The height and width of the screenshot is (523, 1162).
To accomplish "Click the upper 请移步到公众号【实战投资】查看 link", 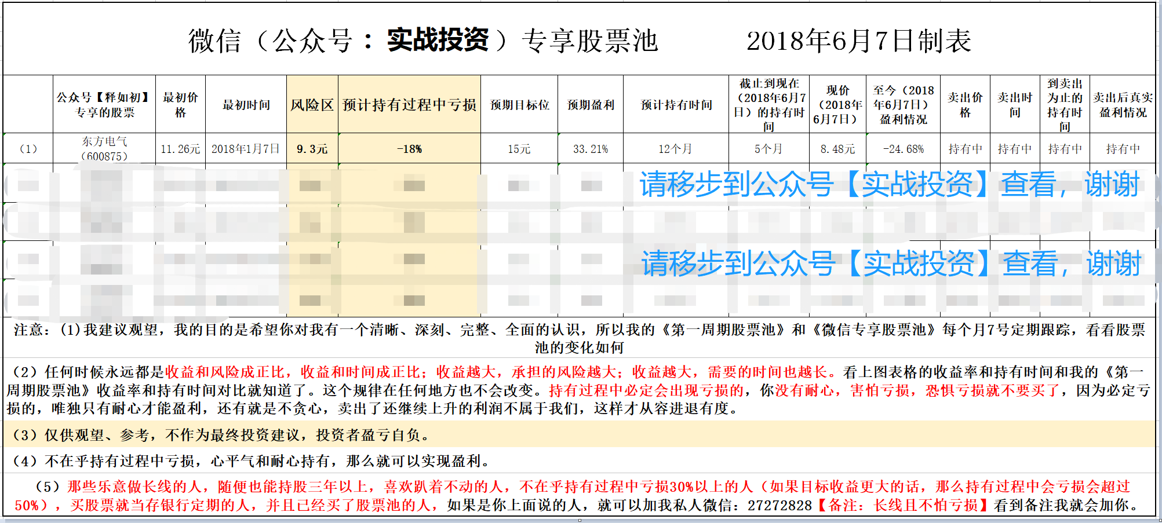I will coord(888,185).
